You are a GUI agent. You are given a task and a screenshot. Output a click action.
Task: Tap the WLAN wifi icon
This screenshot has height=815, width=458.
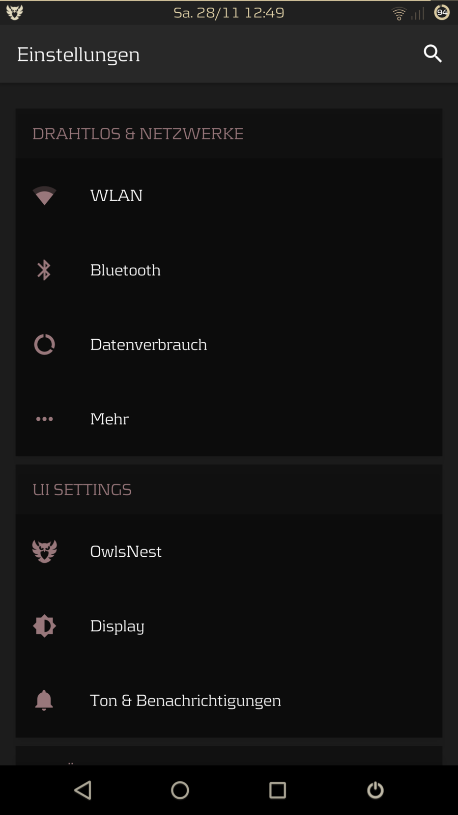[x=44, y=196]
